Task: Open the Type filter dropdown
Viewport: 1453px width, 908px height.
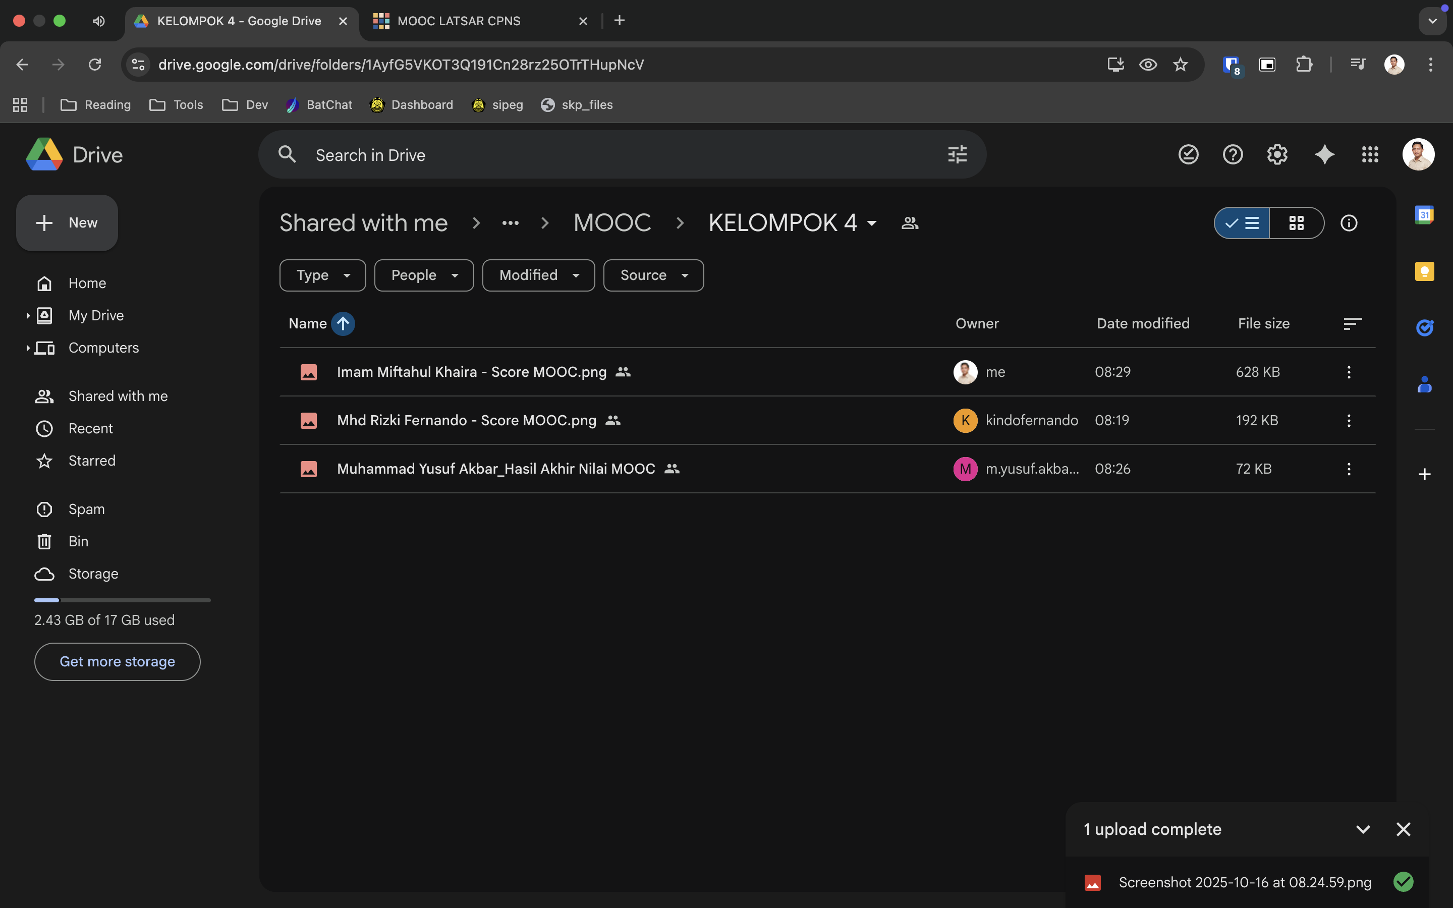Action: point(322,275)
